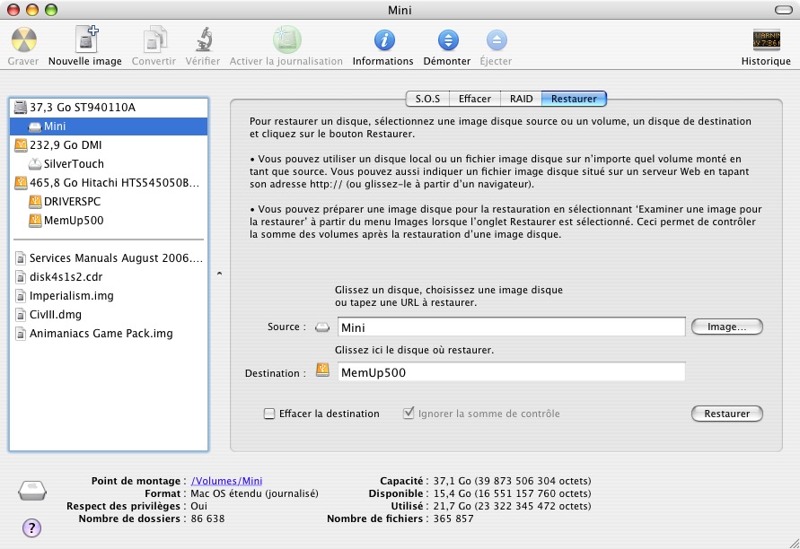Click the Source disk icon
The height and width of the screenshot is (549, 800).
[322, 327]
